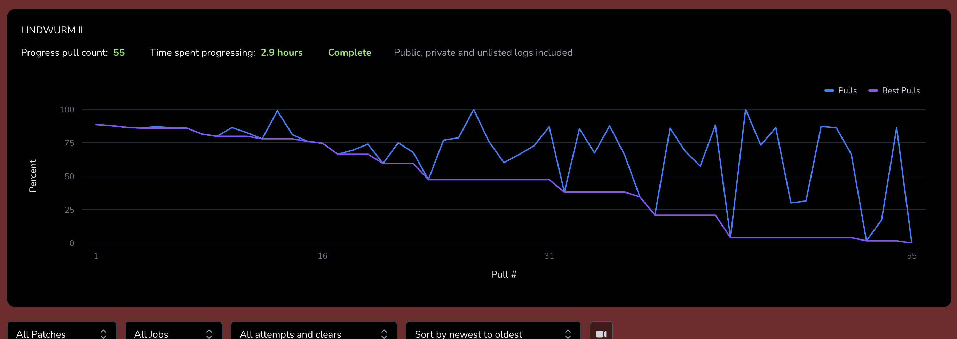Click the LINDWURM II title

coord(52,30)
